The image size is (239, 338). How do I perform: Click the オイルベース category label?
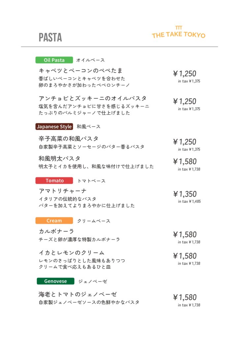pos(90,60)
